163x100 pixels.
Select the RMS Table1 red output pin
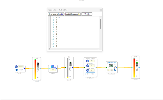pos(96,67)
